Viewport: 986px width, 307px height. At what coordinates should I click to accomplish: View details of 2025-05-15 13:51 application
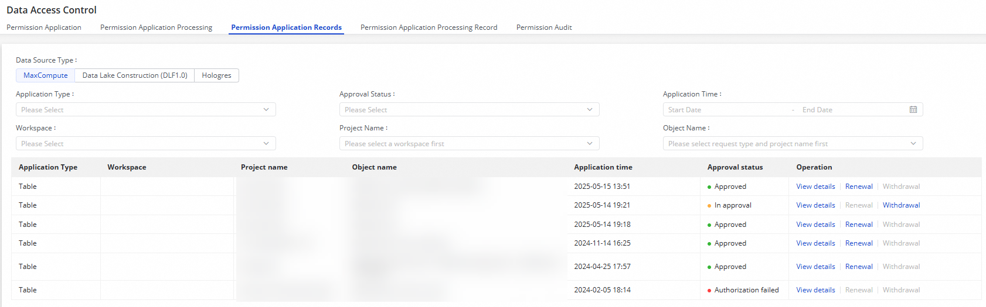(x=815, y=187)
